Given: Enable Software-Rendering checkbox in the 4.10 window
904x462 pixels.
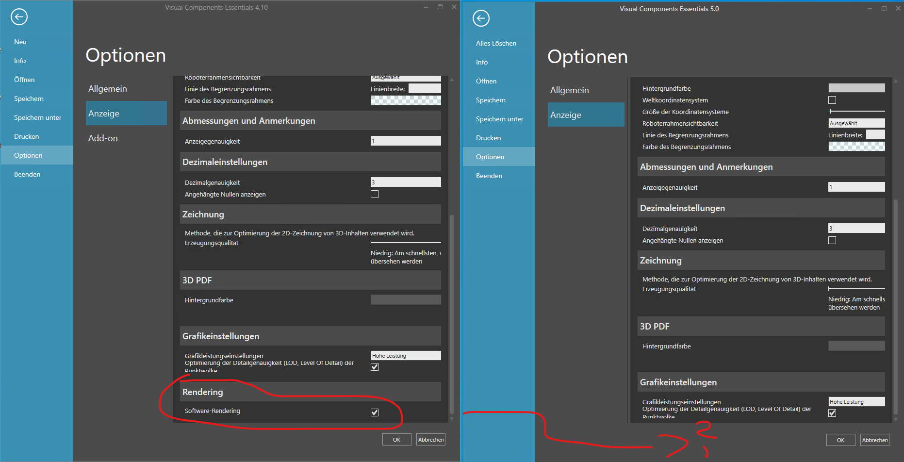Looking at the screenshot, I should [x=375, y=412].
